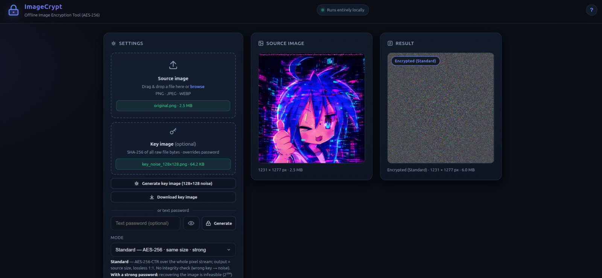
Task: Click the source anime image preview
Action: [312, 108]
